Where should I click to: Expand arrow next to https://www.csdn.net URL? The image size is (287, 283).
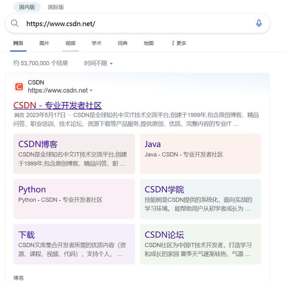click(91, 91)
